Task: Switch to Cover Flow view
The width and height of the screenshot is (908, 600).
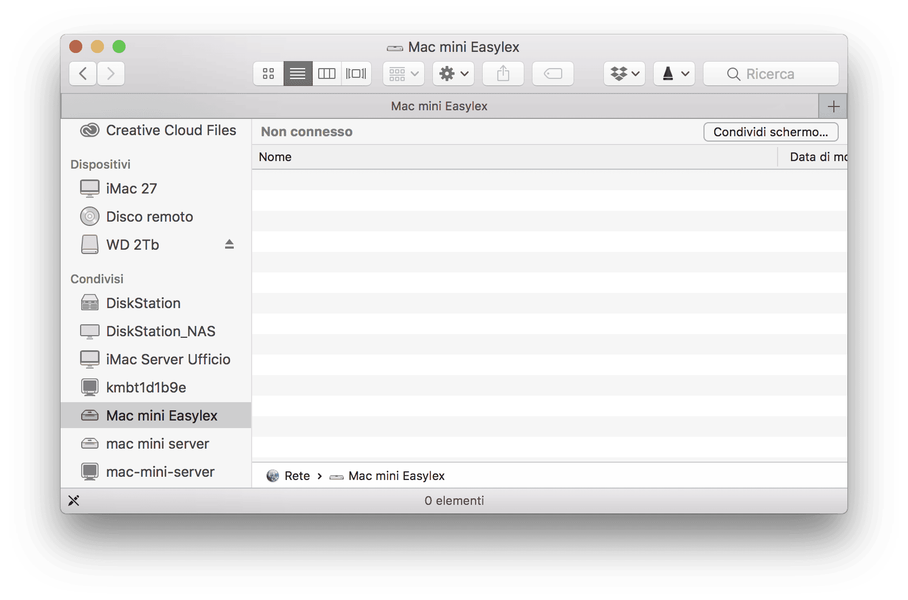Action: (356, 74)
